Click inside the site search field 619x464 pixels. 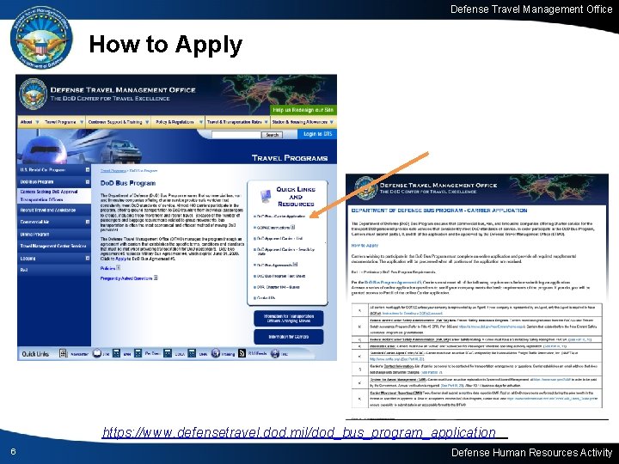(236, 135)
